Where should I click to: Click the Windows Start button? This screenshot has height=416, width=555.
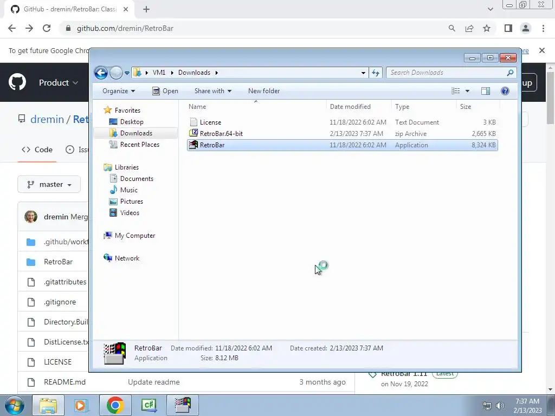coord(15,405)
